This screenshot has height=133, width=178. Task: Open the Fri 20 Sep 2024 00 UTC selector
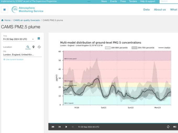tap(19, 39)
